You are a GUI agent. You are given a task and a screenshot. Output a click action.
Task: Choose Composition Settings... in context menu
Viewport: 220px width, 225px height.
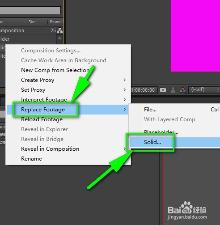[51, 51]
